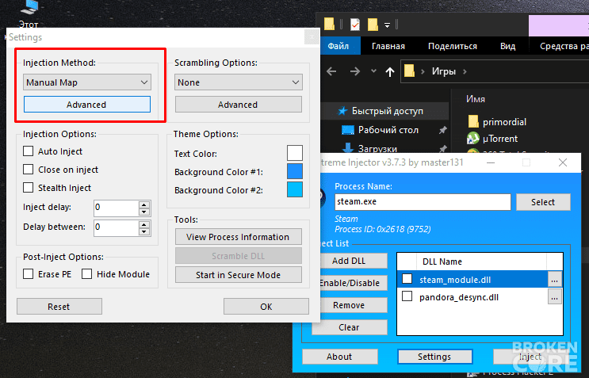Open the Поделиться ribbon tab
This screenshot has height=378, width=589.
453,46
